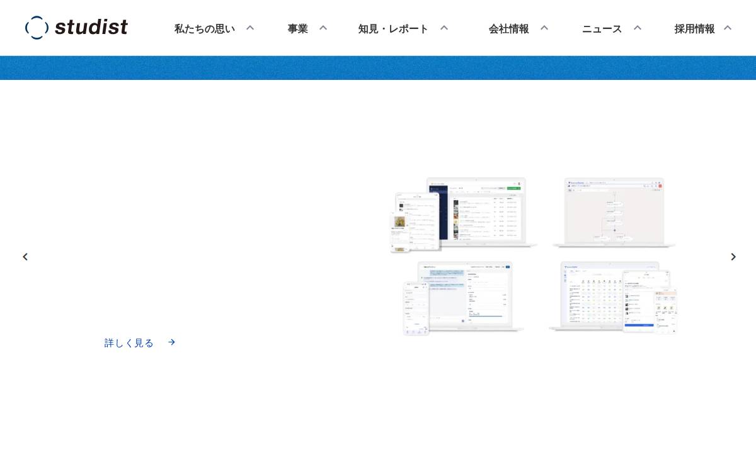The width and height of the screenshot is (756, 472).
Task: Click the arrow icon beside 詳しく見る
Action: [171, 342]
